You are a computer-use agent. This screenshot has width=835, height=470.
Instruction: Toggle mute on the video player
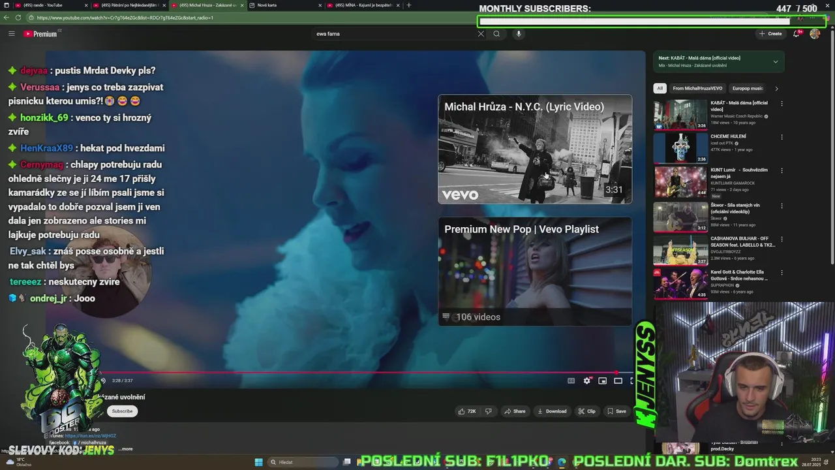103,381
